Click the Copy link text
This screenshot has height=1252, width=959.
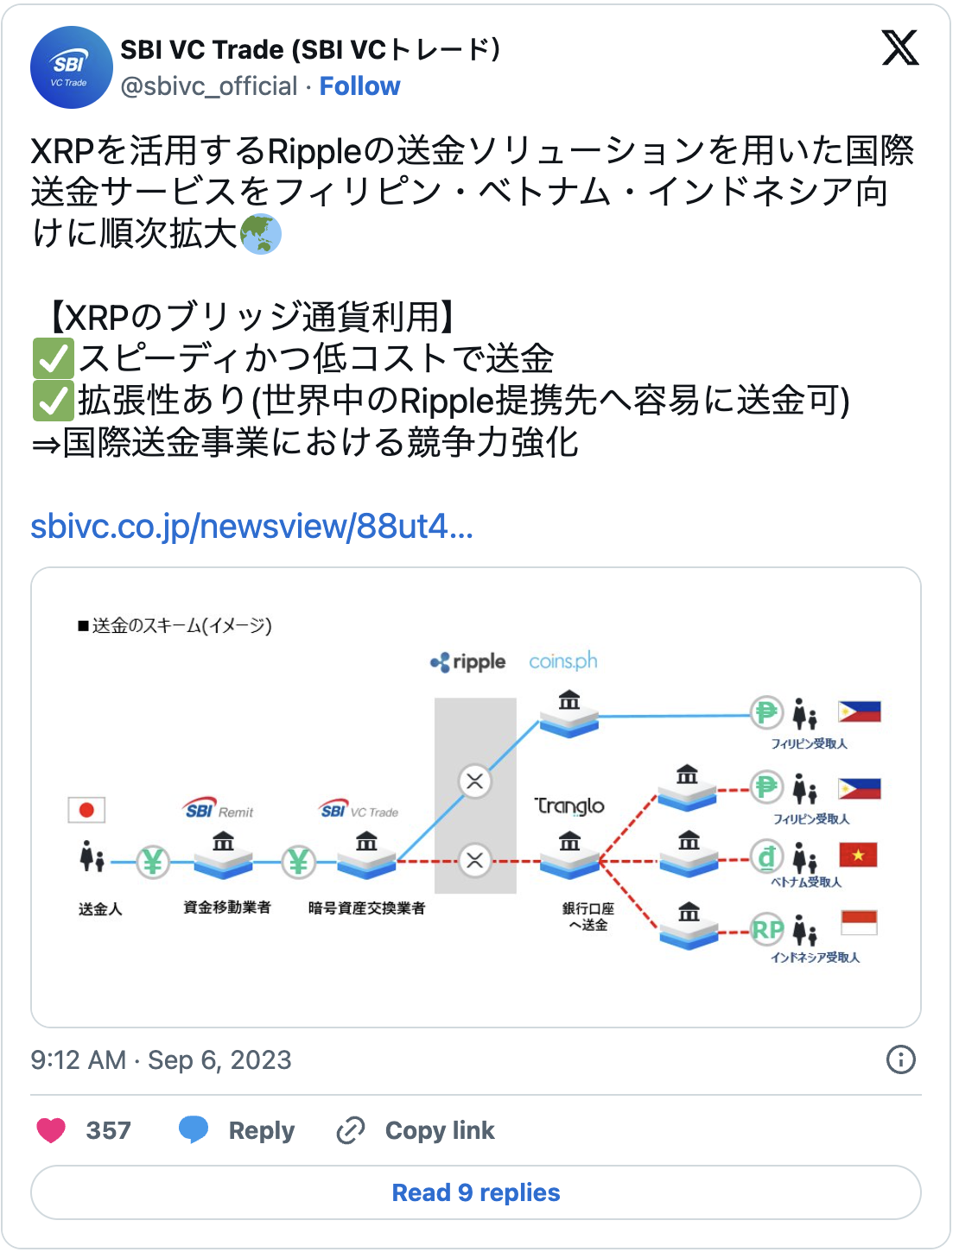click(x=440, y=1130)
